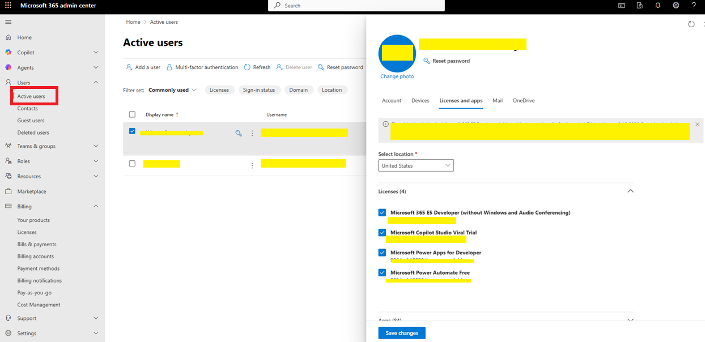Open Guest users in sidebar
705x342 pixels.
31,121
